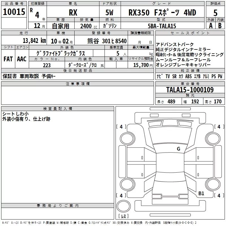Click genuine equipment code ABS
The image size is (226, 226).
(188, 76)
